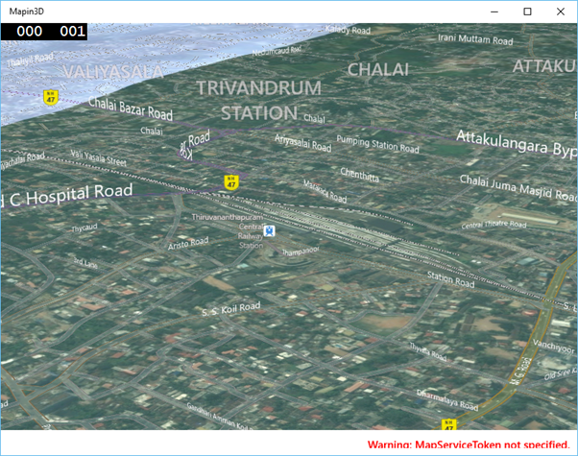This screenshot has height=456, width=578.
Task: Click the Irani Muttam Road label
Action: click(475, 39)
